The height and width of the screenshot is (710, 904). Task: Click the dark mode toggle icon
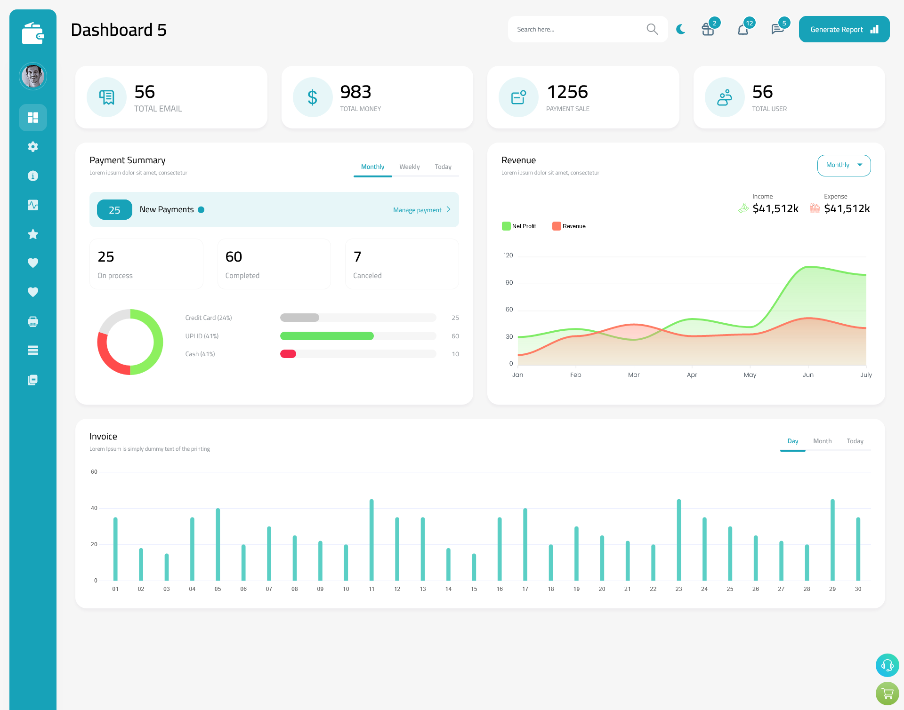tap(680, 29)
